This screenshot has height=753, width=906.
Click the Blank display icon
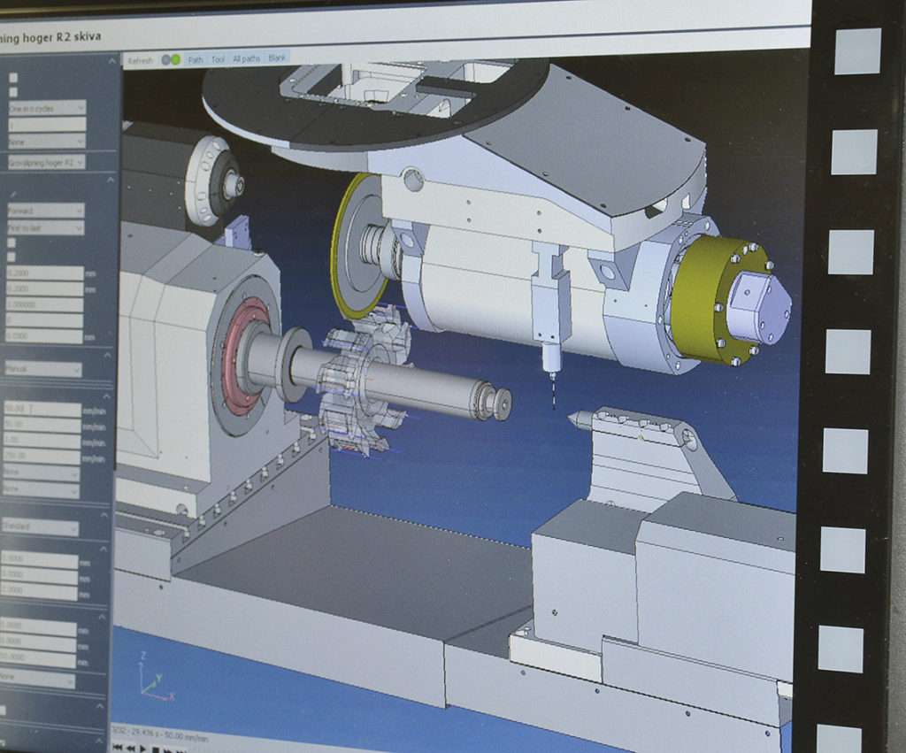pos(277,59)
